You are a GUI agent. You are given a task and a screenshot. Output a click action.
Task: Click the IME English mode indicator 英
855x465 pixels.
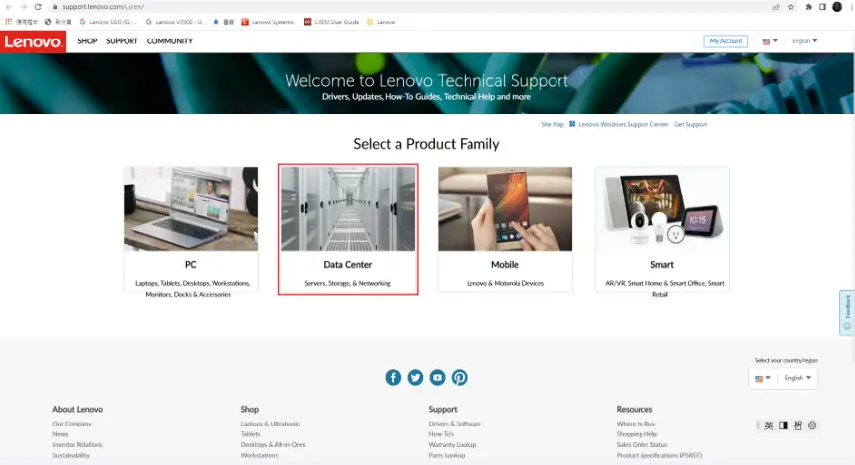768,426
